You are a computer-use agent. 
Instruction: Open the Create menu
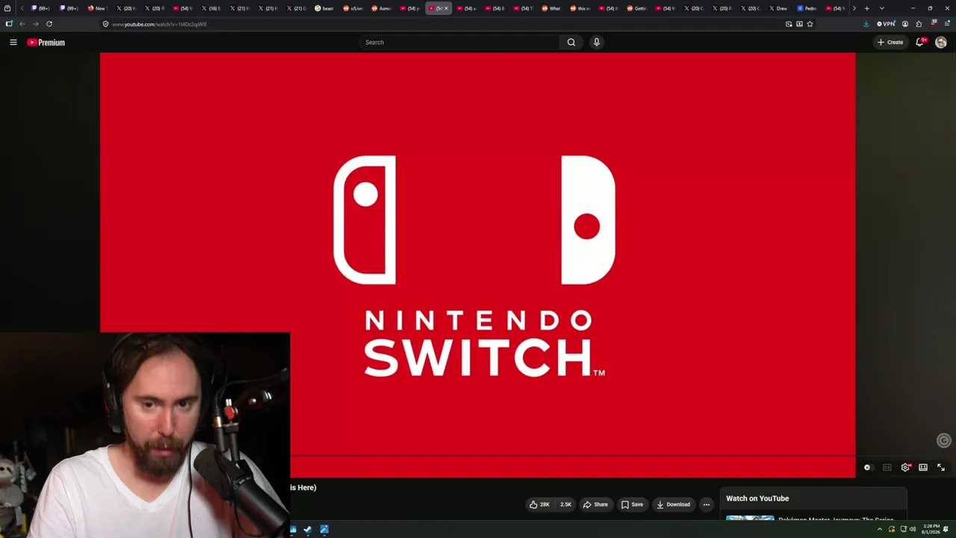[x=890, y=43]
